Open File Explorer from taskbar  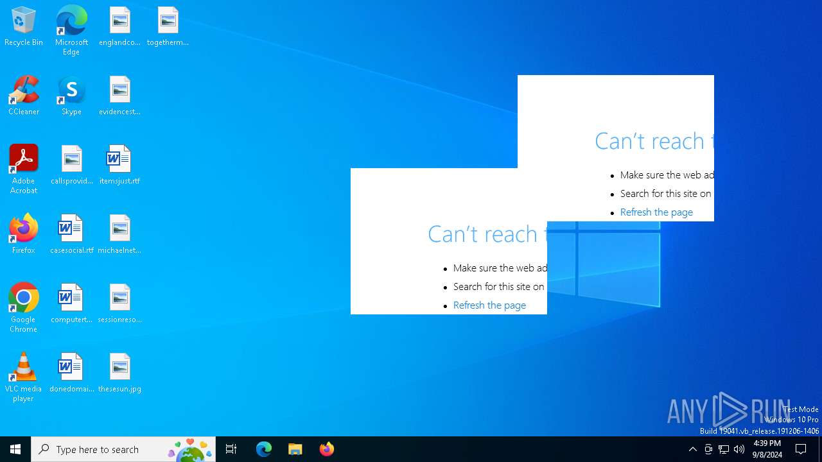pos(295,449)
